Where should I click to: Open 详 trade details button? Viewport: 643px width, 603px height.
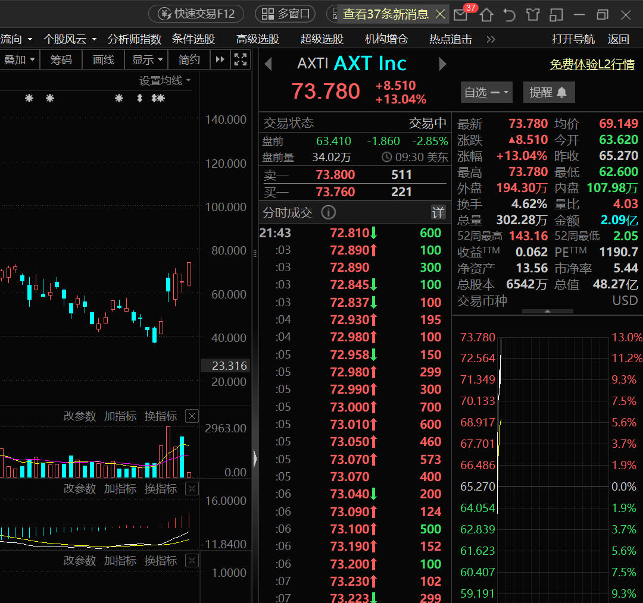(438, 213)
